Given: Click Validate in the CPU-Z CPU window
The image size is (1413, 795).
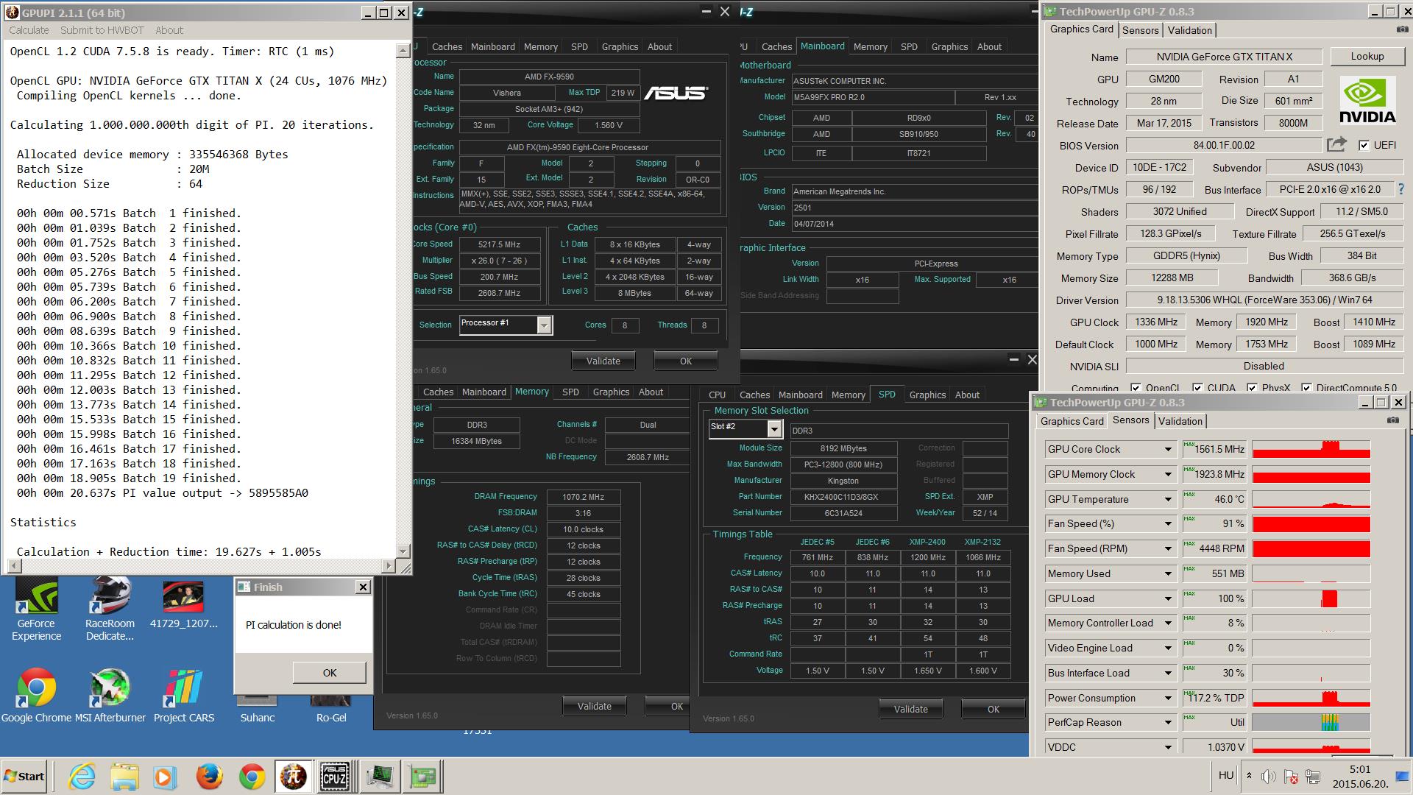Looking at the screenshot, I should pos(603,361).
